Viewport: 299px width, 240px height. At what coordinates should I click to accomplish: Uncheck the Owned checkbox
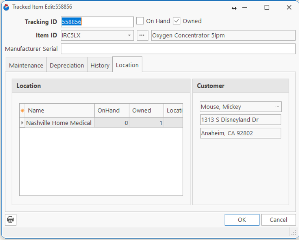177,21
